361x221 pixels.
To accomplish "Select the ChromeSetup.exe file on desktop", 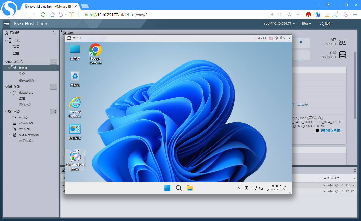I will tap(75, 160).
